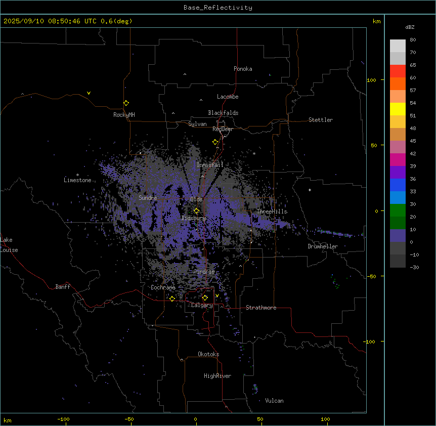Click the asterisk marker above Limestone
This screenshot has height=426, width=436.
[77, 175]
